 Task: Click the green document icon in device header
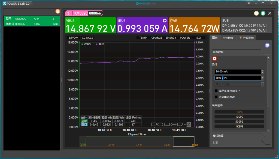click(x=263, y=13)
